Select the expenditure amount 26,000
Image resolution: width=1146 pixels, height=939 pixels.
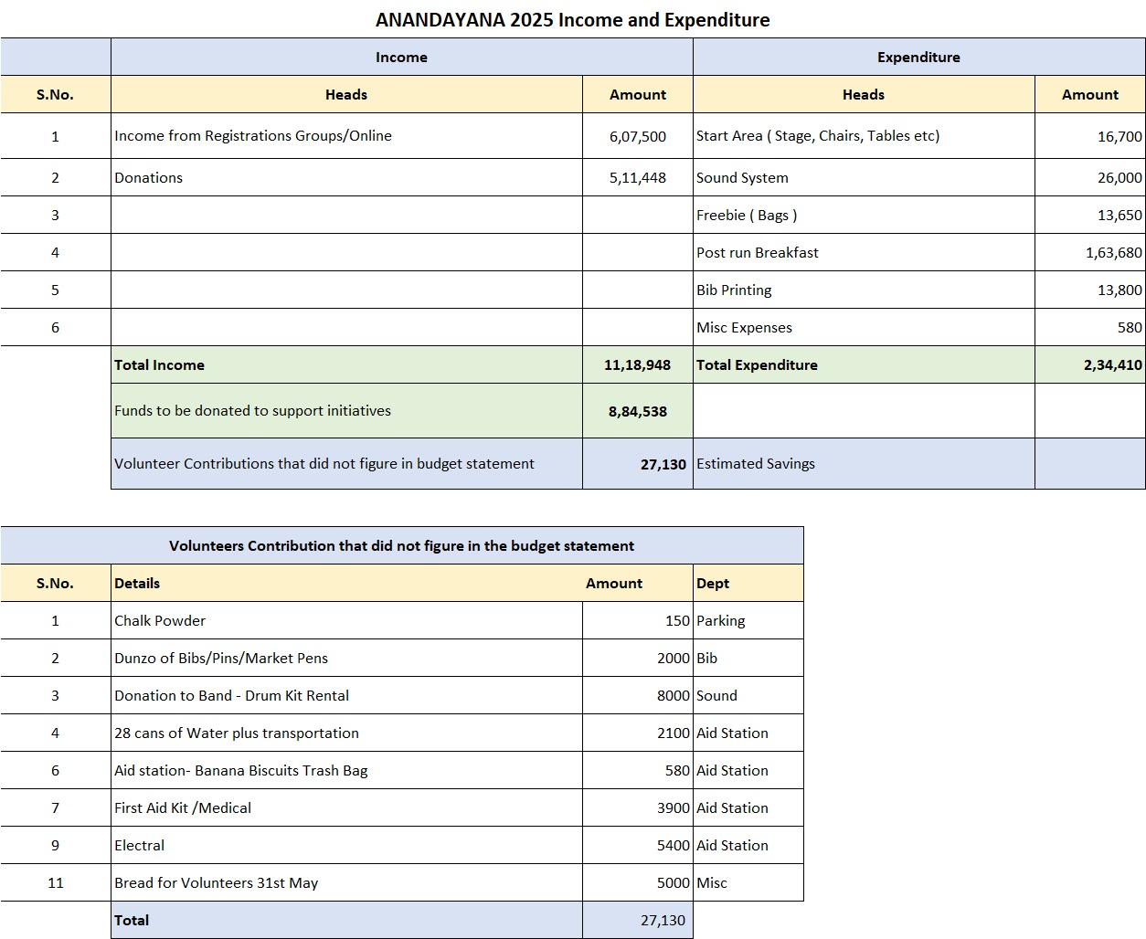click(1090, 177)
